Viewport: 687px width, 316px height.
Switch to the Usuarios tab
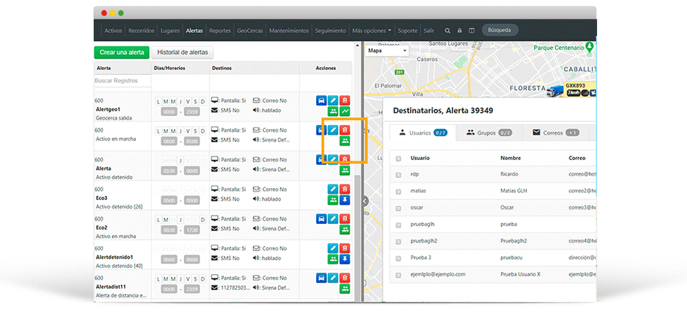423,133
